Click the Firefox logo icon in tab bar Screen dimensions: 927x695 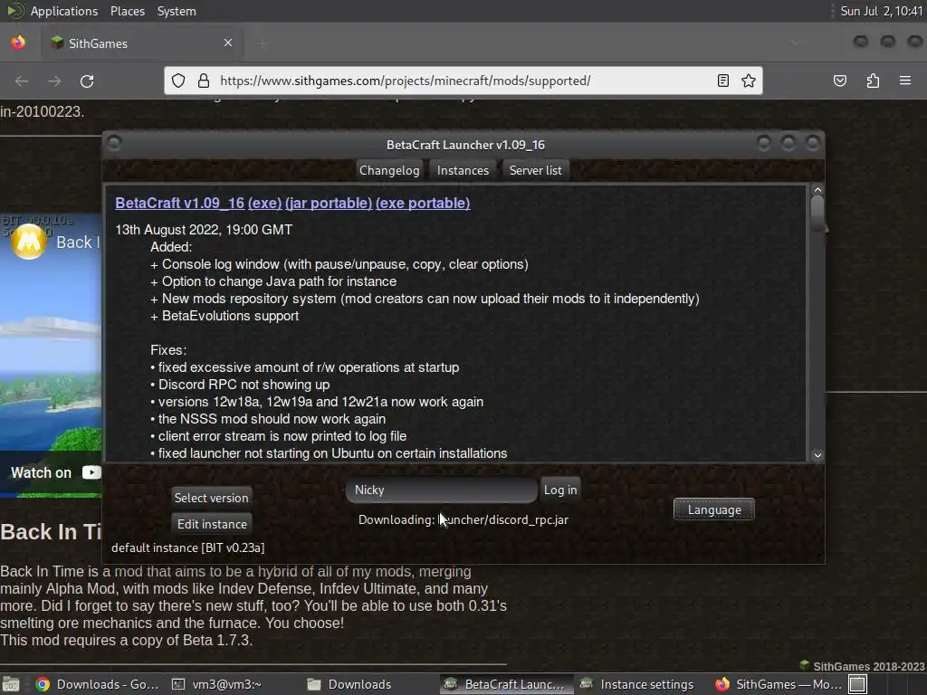[18, 43]
